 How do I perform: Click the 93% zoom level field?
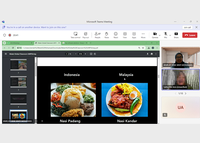point(81,54)
